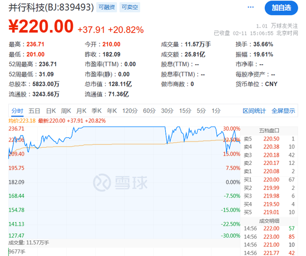Image resolution: width=306 pixels, height=256 pixels.
Task: Switch to the 五日 chart tab
Action: coord(34,111)
